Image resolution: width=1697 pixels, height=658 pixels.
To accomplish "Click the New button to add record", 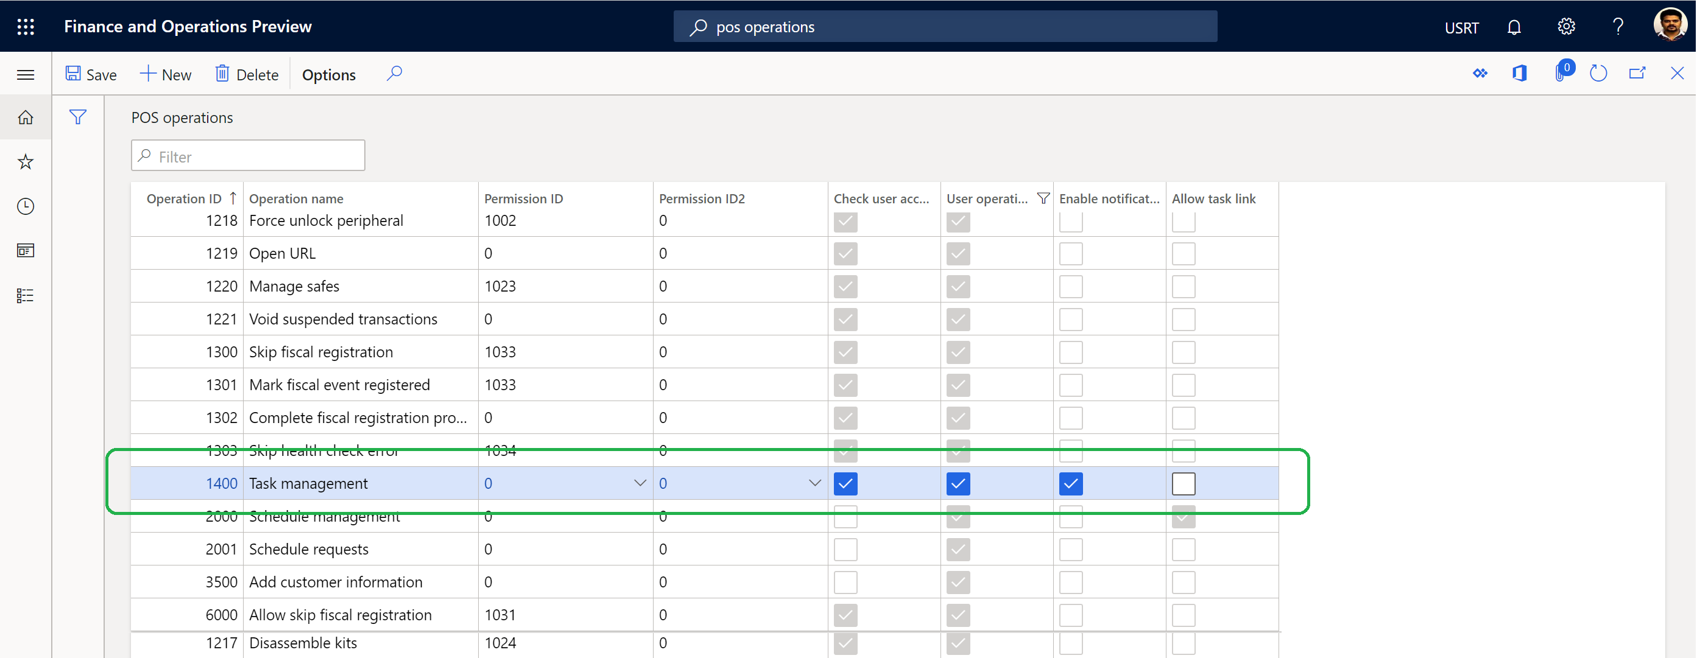I will coord(163,74).
